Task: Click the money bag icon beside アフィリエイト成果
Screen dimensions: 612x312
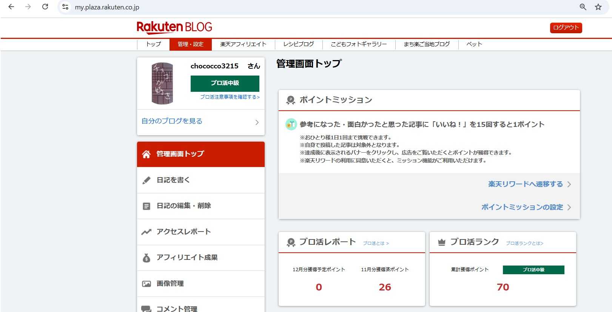Action: tap(146, 258)
